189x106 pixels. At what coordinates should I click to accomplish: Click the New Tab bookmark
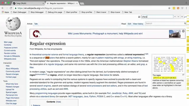127,12
